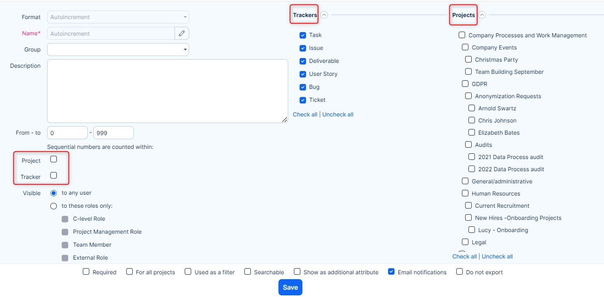Disable the Email notifications checkbox
This screenshot has width=604, height=297.
[x=391, y=272]
